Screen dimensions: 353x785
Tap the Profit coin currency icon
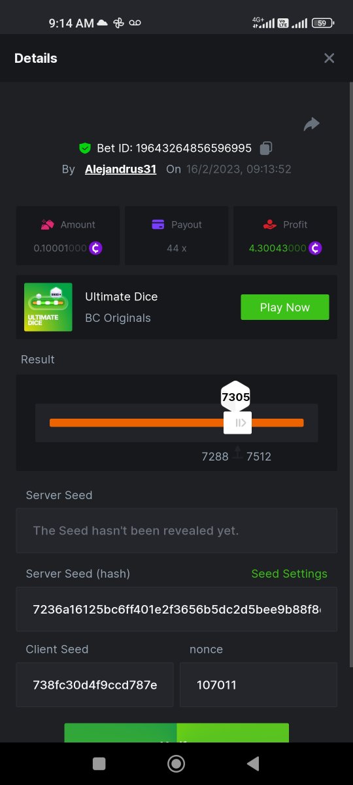click(315, 248)
